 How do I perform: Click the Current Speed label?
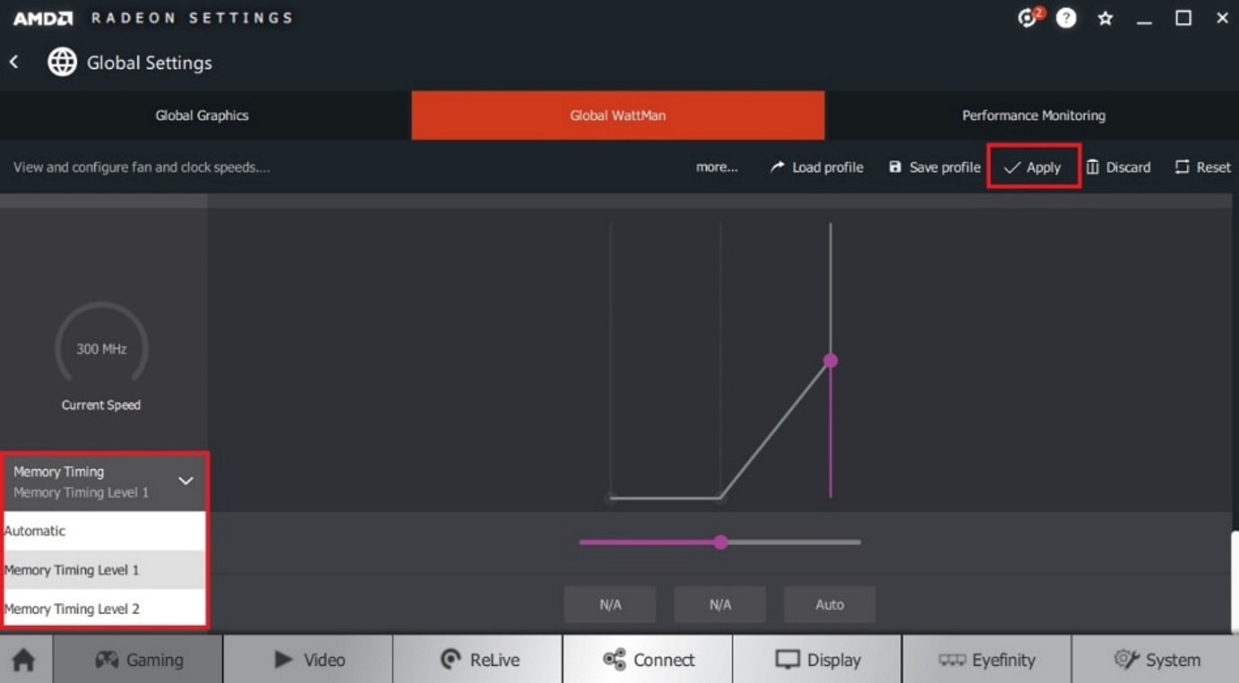click(101, 405)
